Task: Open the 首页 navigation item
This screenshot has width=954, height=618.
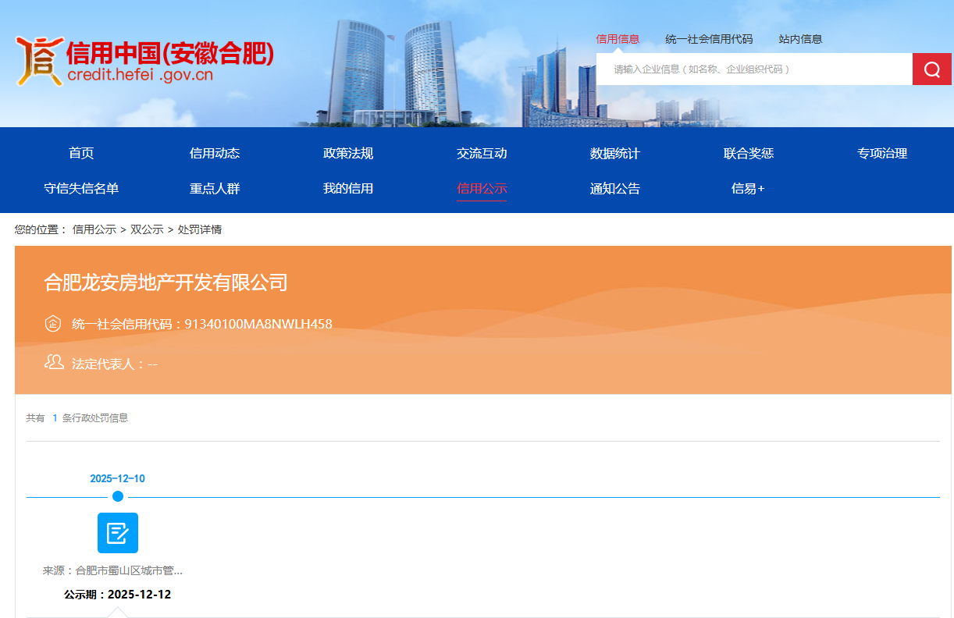Action: coord(83,153)
